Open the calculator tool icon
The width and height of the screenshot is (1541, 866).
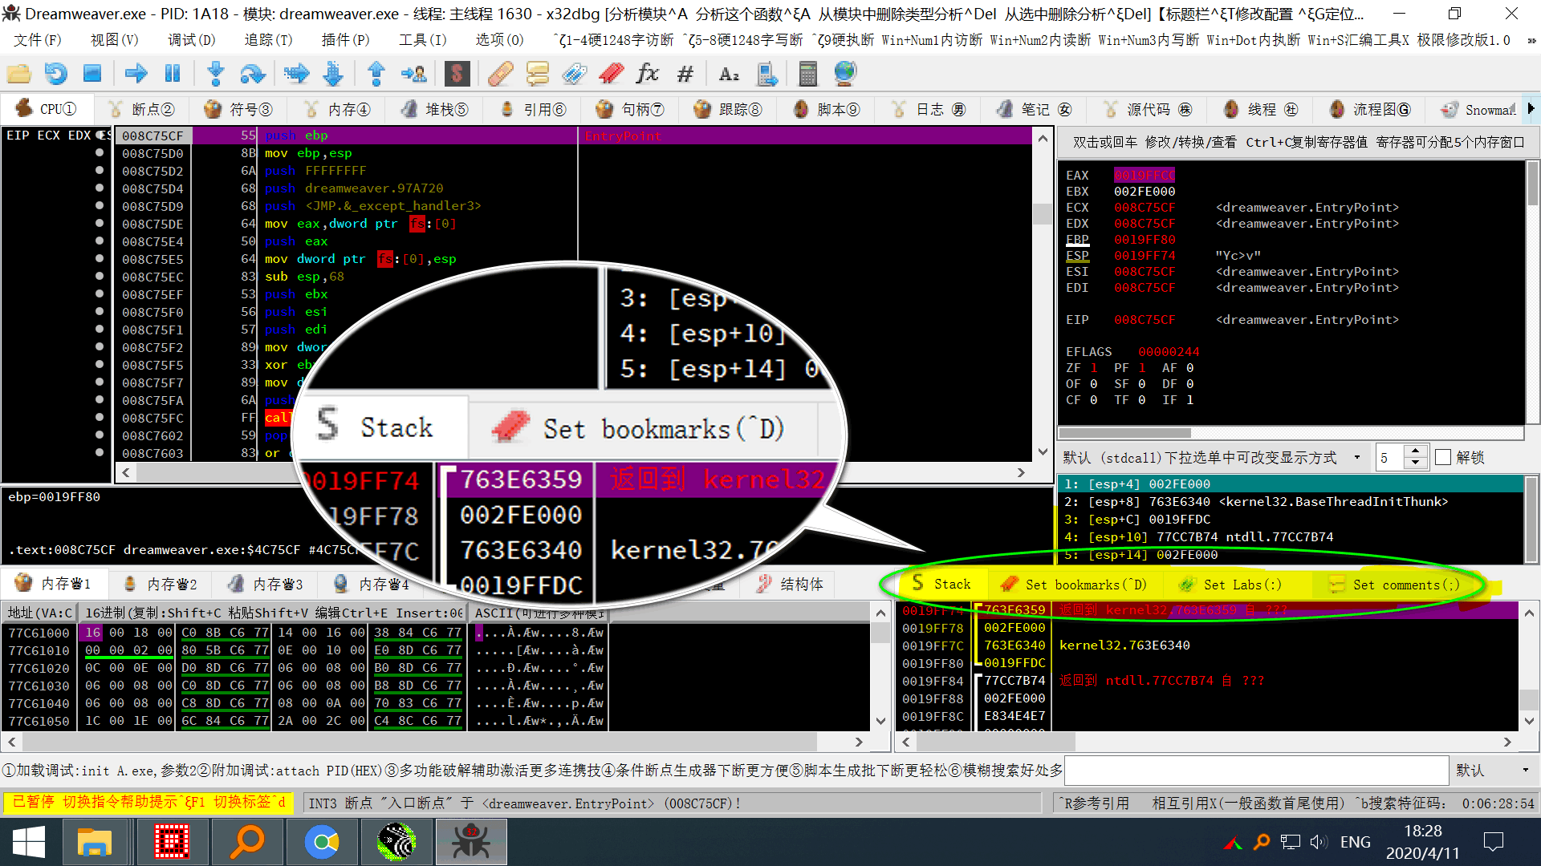click(x=807, y=74)
